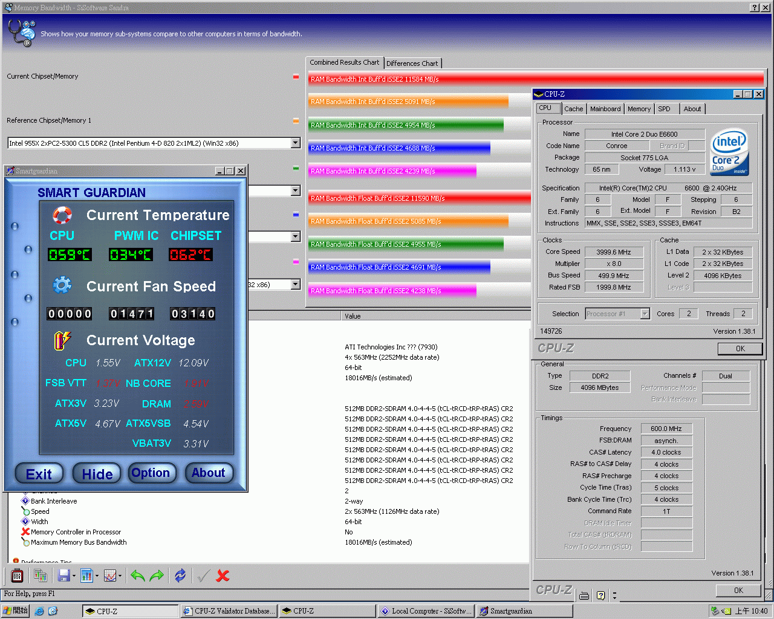
Task: Click OK in the CPU-Z memory window
Action: point(738,590)
